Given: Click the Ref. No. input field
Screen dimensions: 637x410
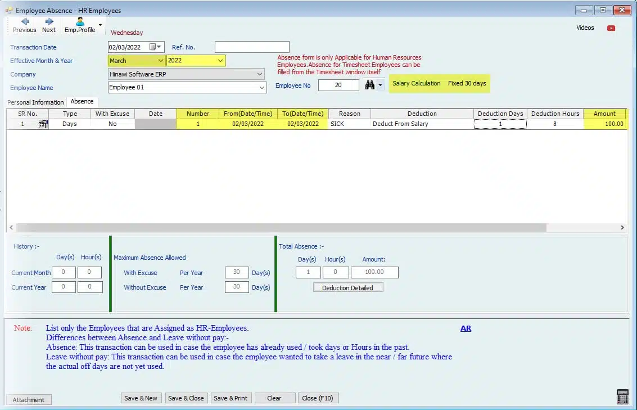Looking at the screenshot, I should pos(252,47).
